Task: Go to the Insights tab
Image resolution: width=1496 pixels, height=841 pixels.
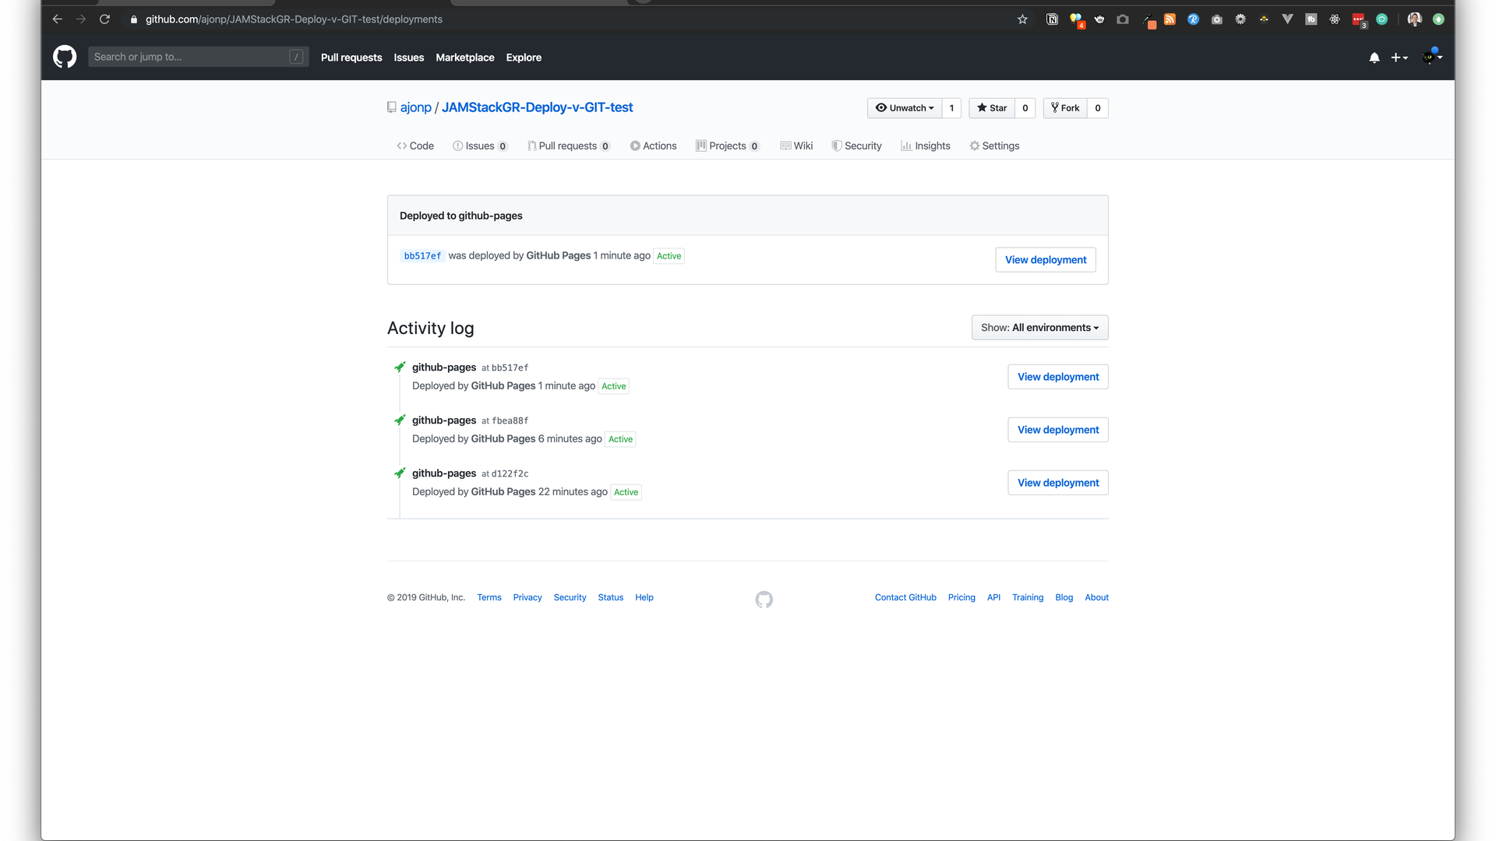Action: click(x=926, y=146)
